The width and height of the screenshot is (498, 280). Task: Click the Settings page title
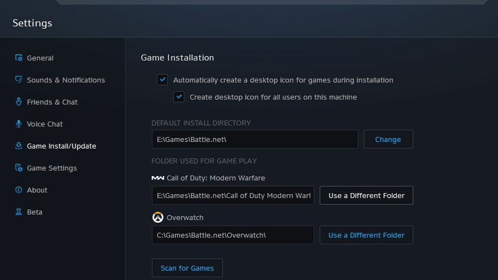(x=32, y=23)
